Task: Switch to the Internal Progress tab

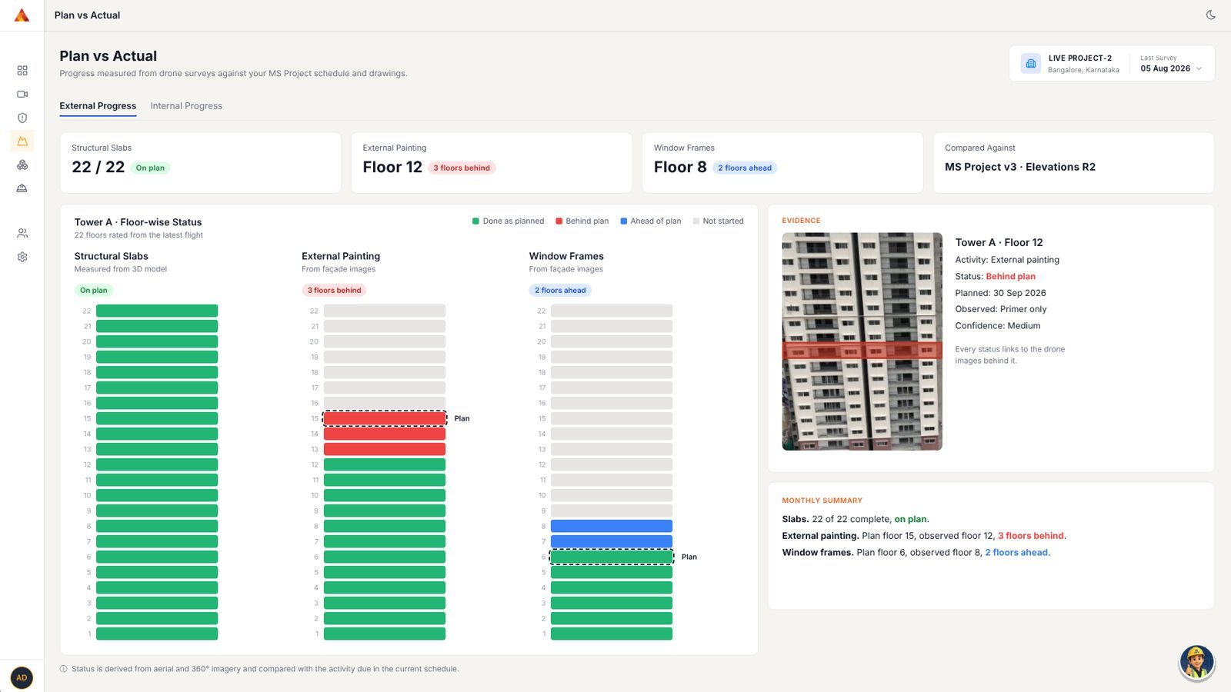Action: tap(186, 106)
